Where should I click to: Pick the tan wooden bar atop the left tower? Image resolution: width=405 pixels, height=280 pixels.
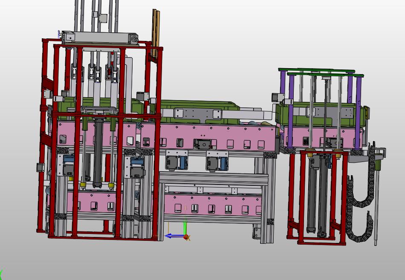click(x=155, y=34)
